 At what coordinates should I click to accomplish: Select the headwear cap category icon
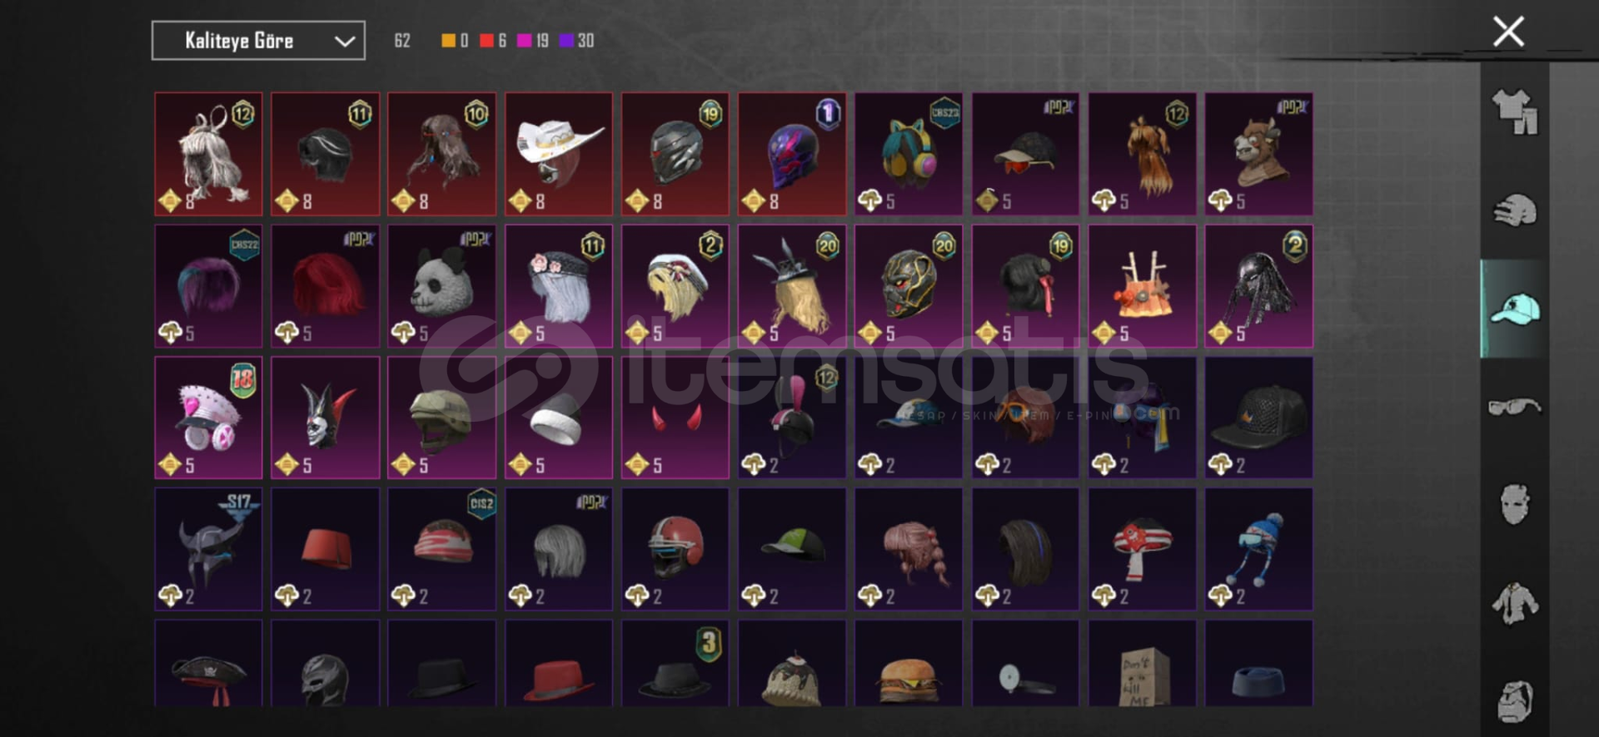tap(1515, 309)
